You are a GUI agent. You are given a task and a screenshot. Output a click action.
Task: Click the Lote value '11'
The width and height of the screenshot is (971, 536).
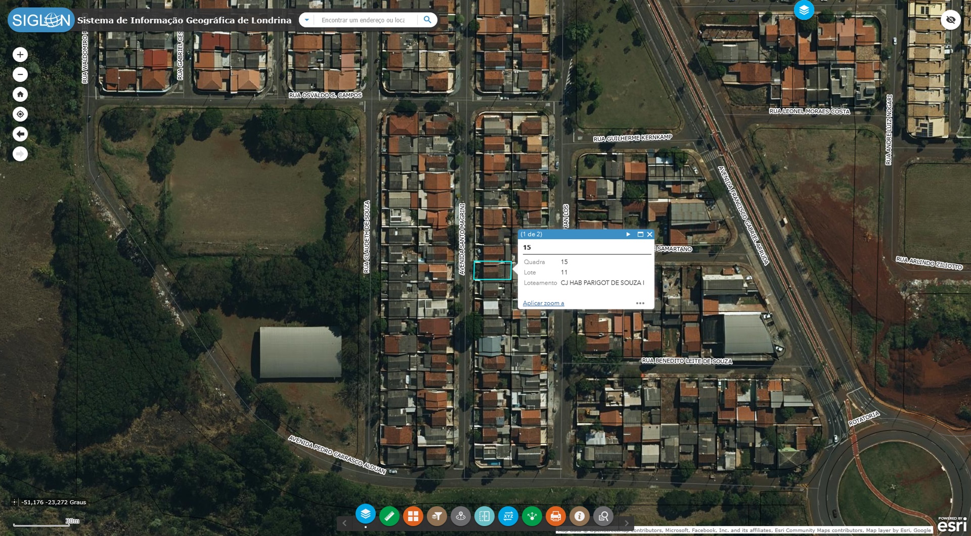[564, 273]
